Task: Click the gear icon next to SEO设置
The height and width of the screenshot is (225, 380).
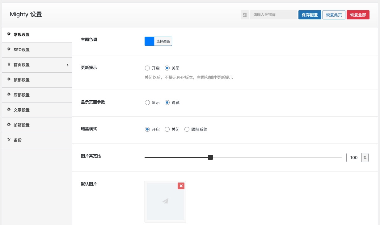Action: pyautogui.click(x=9, y=49)
